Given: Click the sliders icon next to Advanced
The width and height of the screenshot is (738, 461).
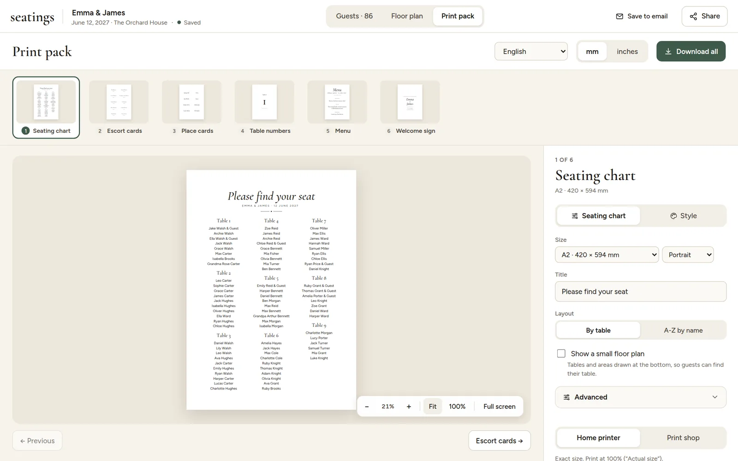Looking at the screenshot, I should click(566, 397).
